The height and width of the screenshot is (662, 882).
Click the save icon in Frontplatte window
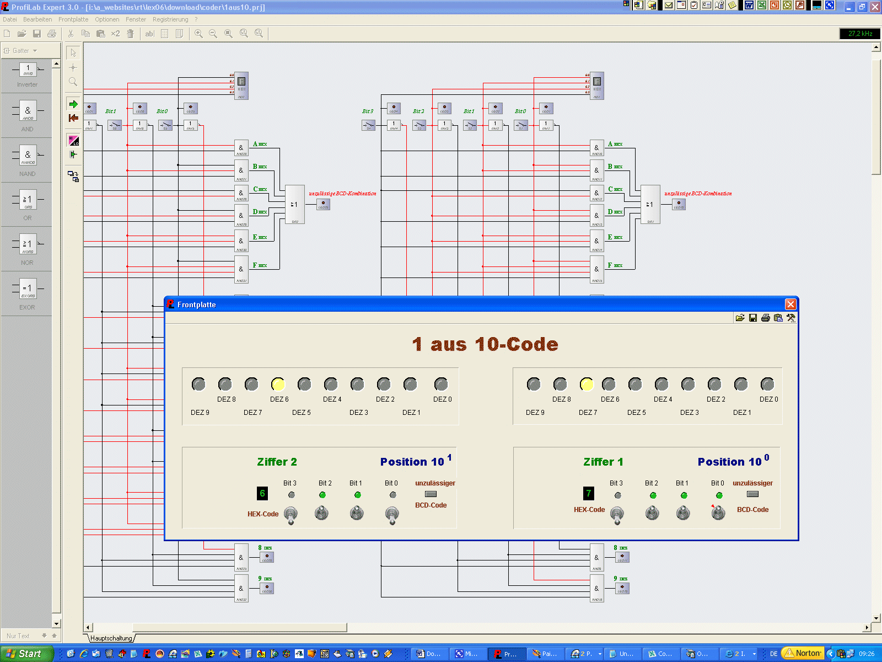pos(752,318)
